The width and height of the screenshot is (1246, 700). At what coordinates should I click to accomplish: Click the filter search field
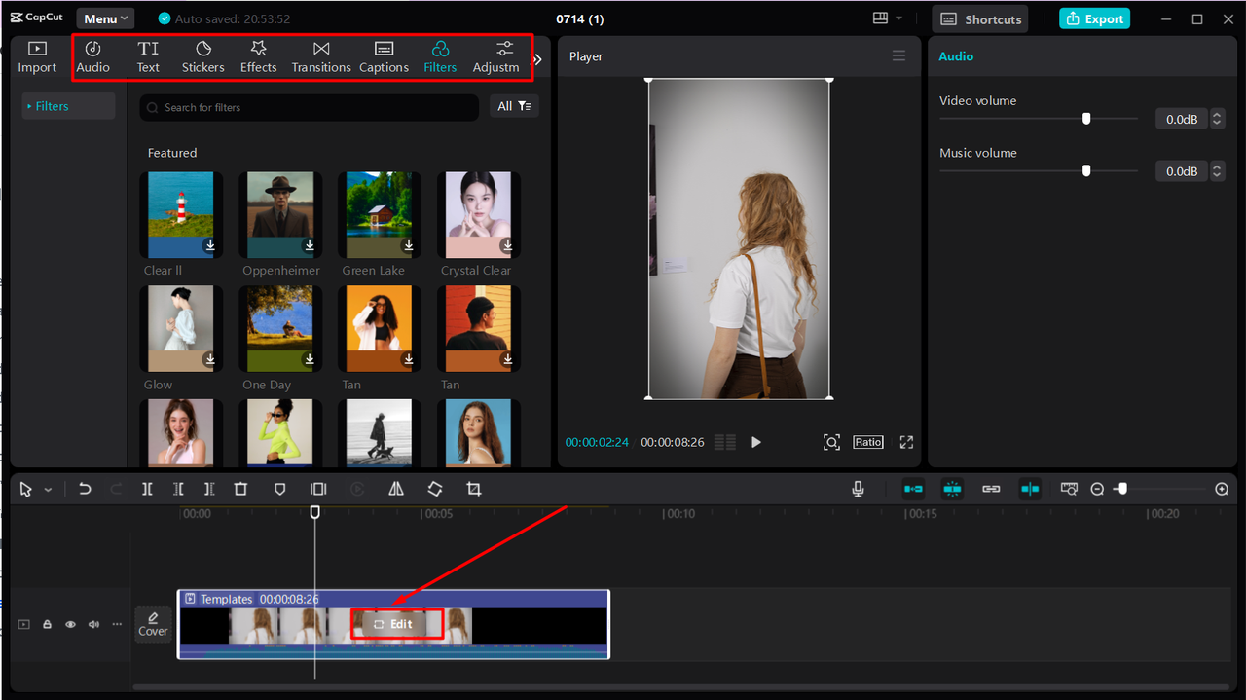[x=309, y=107]
